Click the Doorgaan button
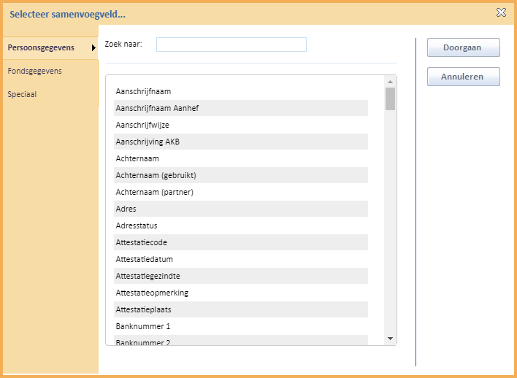Image resolution: width=517 pixels, height=378 pixels. point(463,47)
